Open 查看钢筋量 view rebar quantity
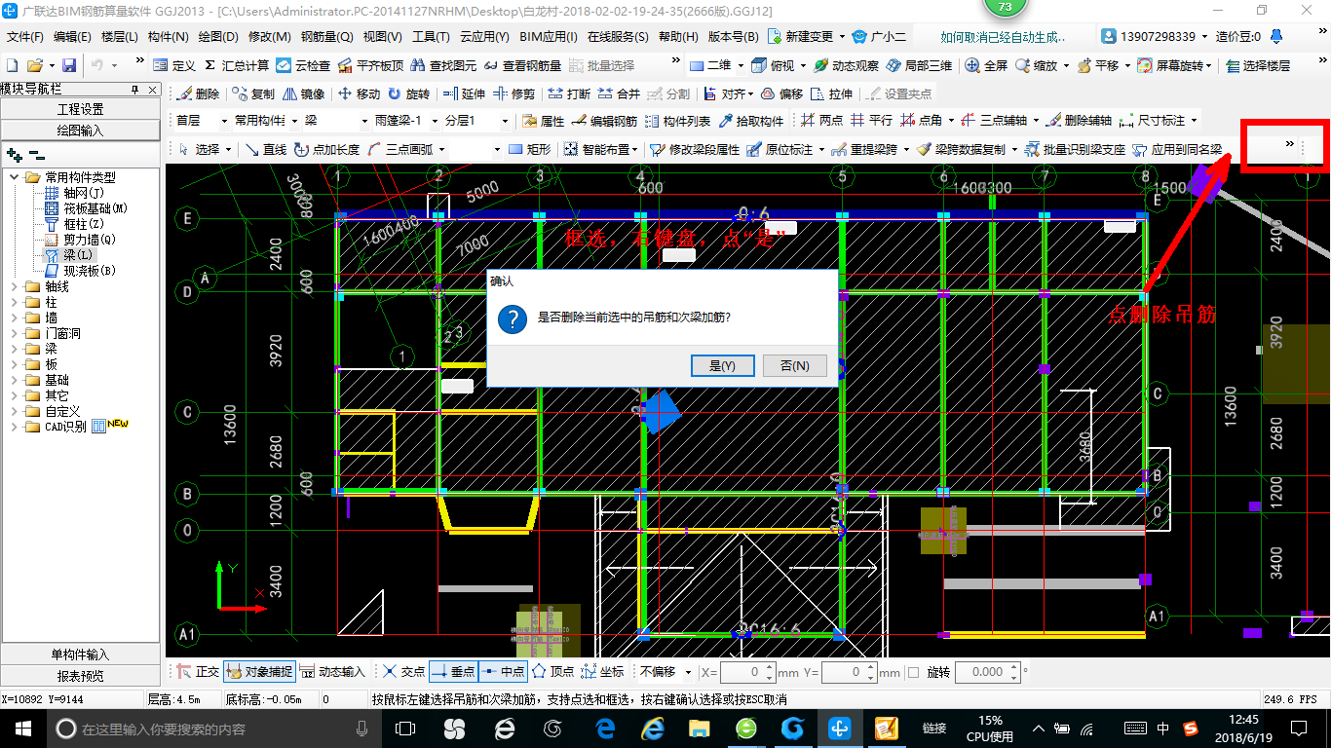This screenshot has width=1331, height=748. pos(521,65)
